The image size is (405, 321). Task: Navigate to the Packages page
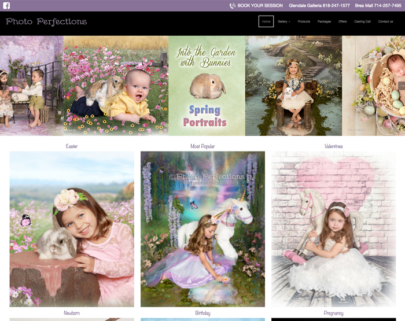[x=324, y=21]
